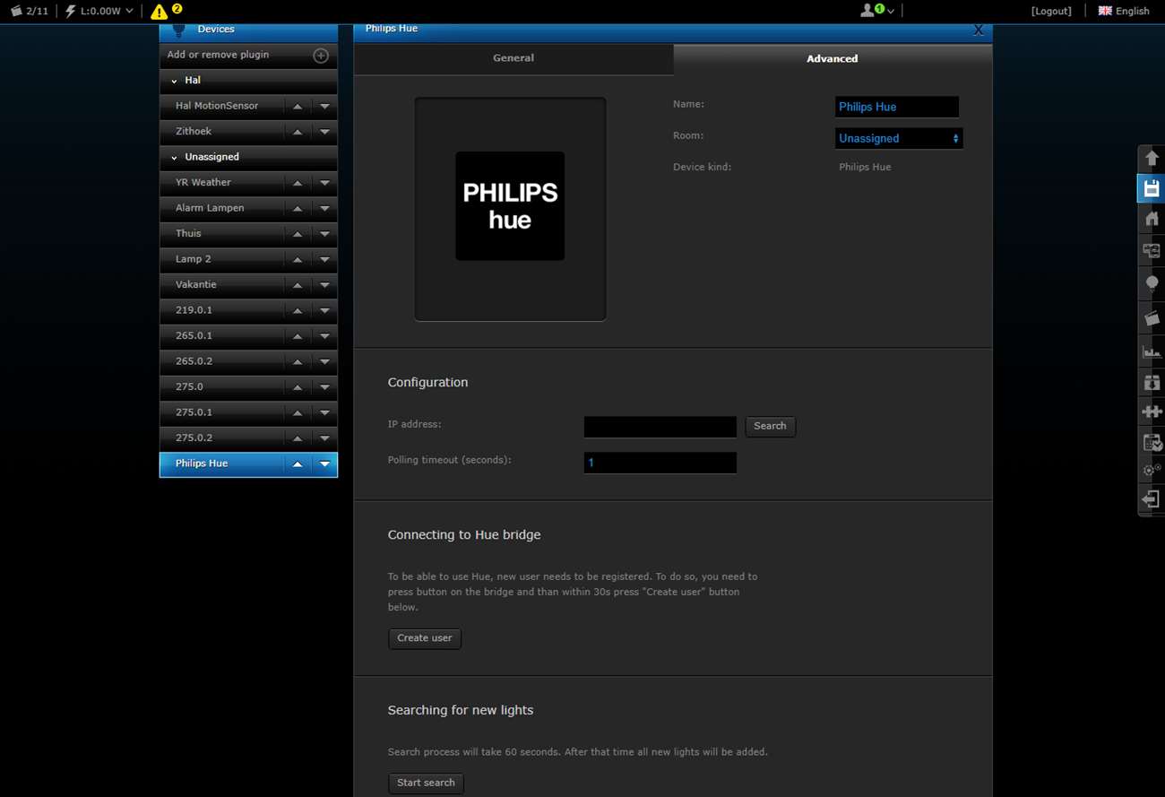This screenshot has height=797, width=1165.
Task: Click the light bulb devices sidebar icon
Action: pos(1152,283)
